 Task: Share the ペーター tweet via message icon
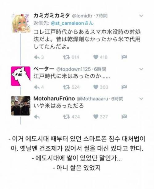point(124,87)
